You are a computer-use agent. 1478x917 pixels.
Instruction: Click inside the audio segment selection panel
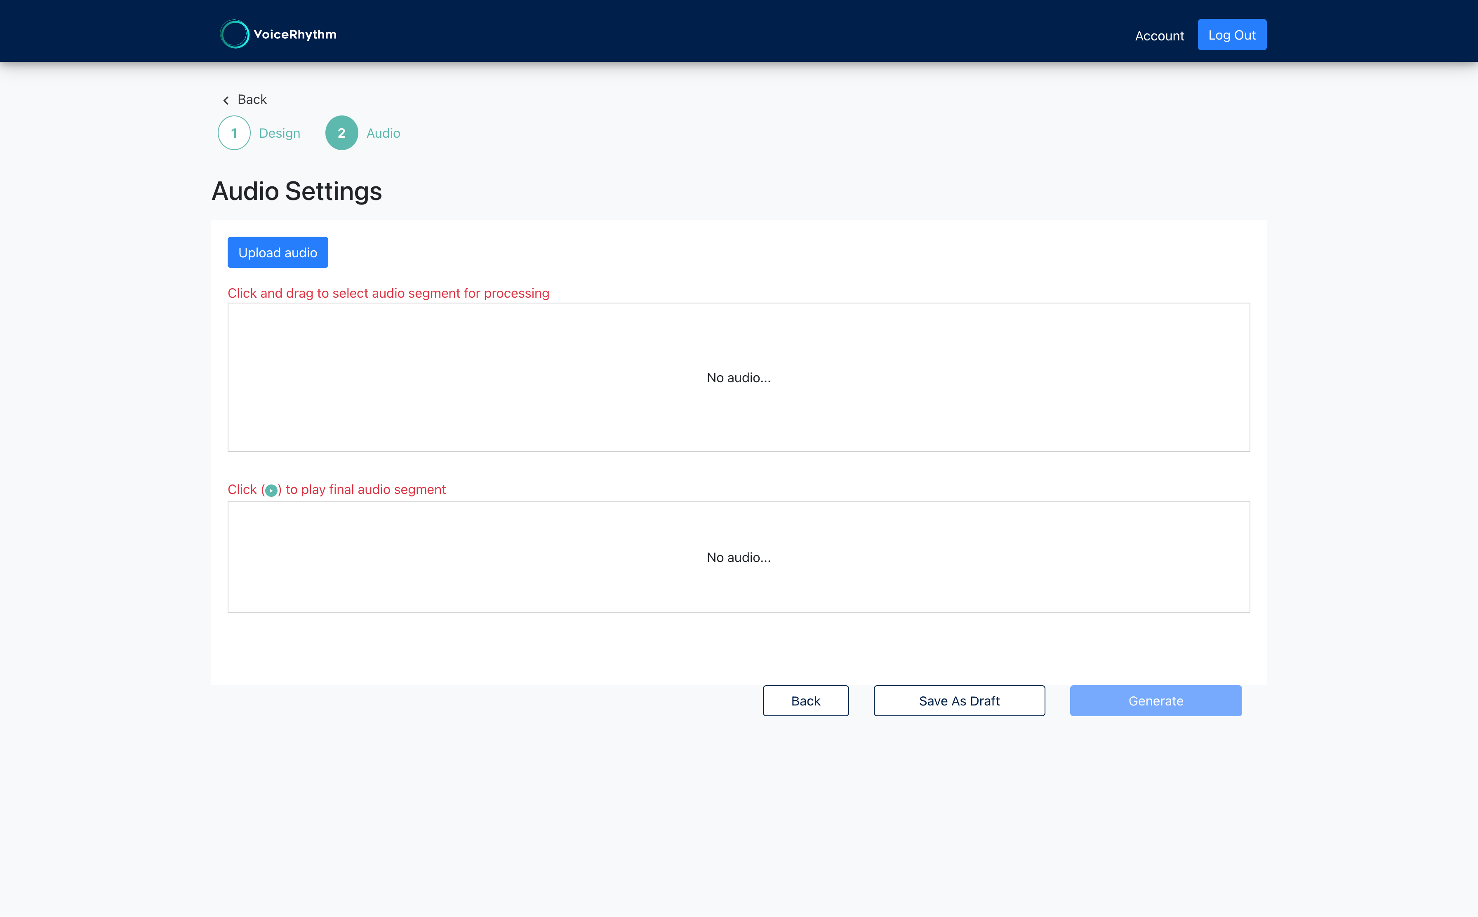[x=738, y=377]
